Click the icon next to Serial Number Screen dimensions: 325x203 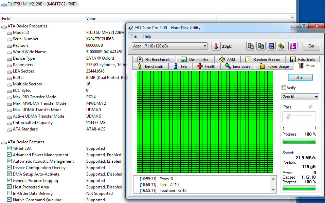point(9,39)
